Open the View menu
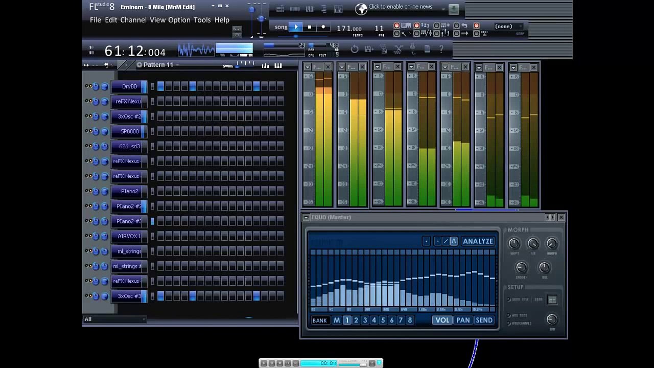 click(x=158, y=20)
